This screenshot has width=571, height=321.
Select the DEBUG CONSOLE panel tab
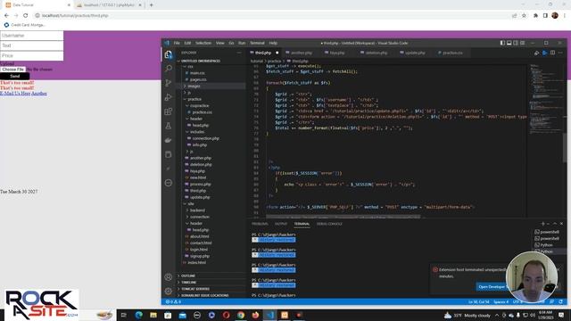[329, 224]
